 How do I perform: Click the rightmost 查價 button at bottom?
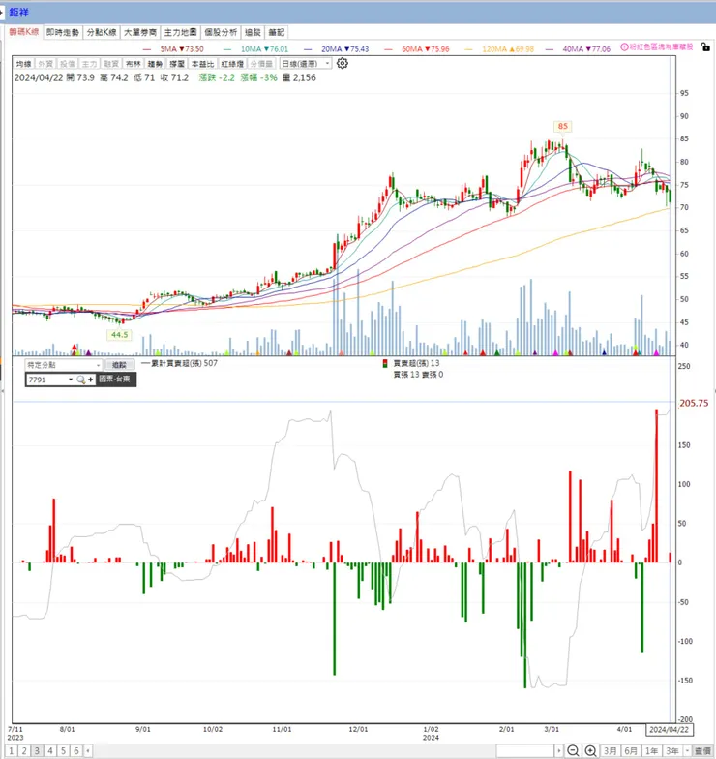pos(702,751)
